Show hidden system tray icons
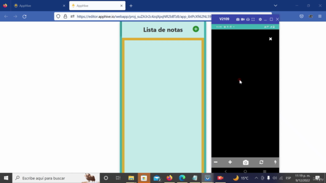 pos(256,178)
